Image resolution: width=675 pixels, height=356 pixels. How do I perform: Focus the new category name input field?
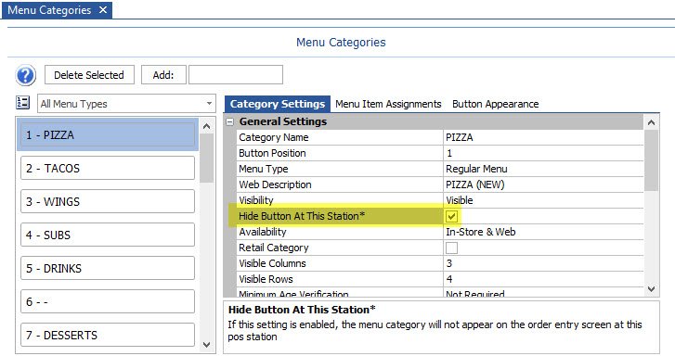(236, 75)
